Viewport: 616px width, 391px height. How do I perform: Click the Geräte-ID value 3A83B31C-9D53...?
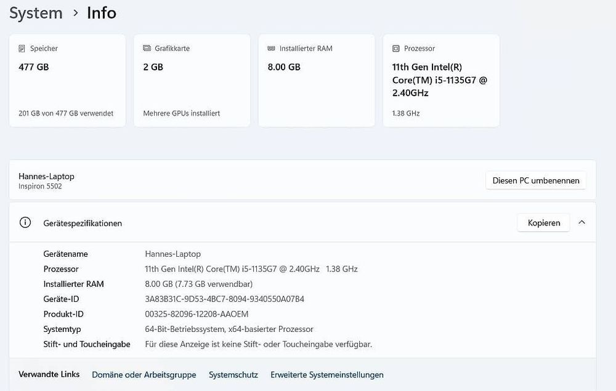[x=225, y=299]
